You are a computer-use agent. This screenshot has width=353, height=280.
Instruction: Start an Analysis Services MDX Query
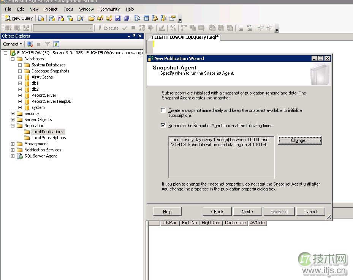point(52,18)
